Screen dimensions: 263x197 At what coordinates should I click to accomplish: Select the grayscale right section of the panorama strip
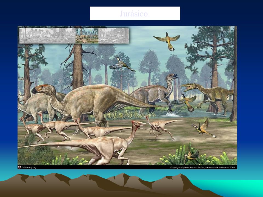(x=113, y=36)
